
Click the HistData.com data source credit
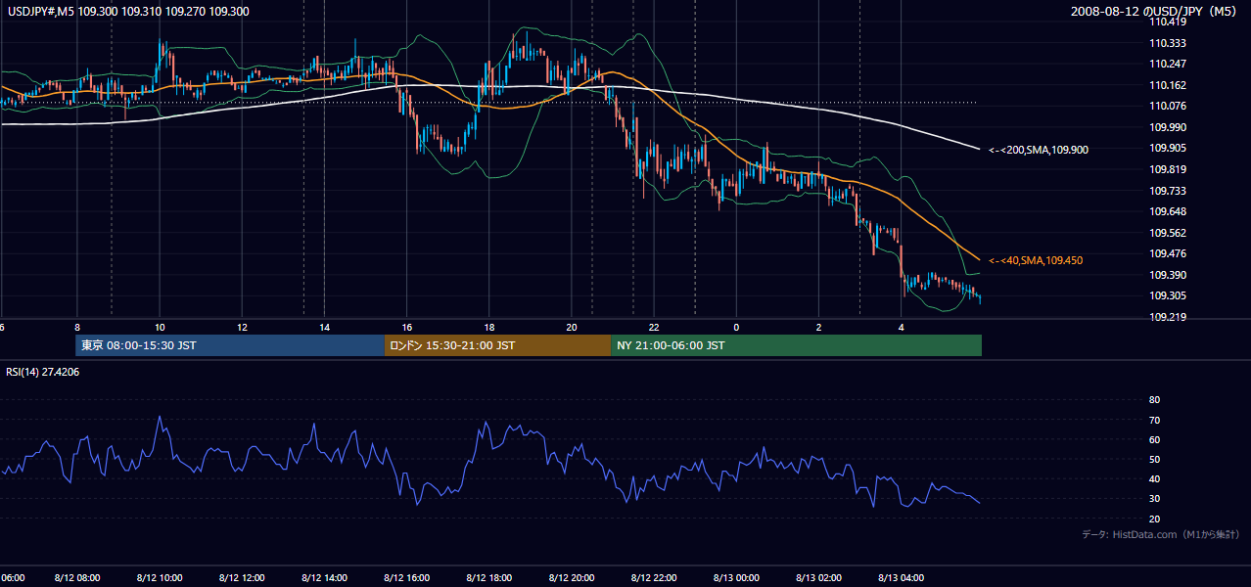coord(1160,534)
